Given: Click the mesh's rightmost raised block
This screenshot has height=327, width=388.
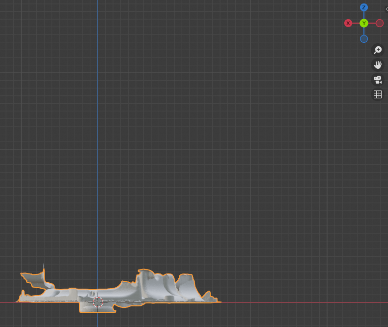Looking at the screenshot, I should pyautogui.click(x=186, y=285).
